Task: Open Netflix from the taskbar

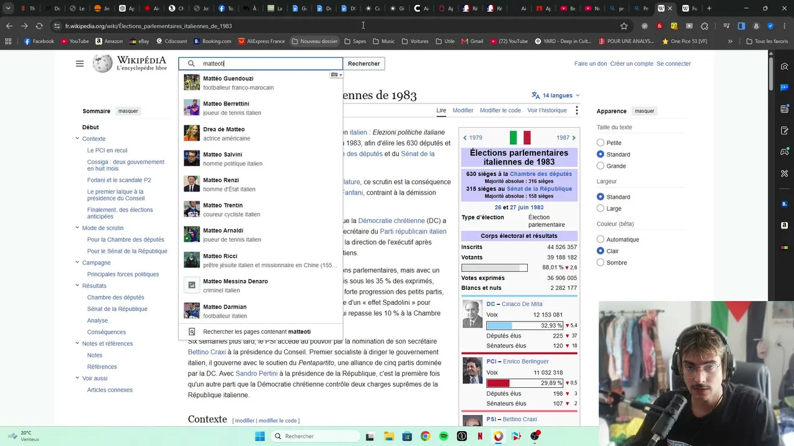Action: click(x=480, y=436)
